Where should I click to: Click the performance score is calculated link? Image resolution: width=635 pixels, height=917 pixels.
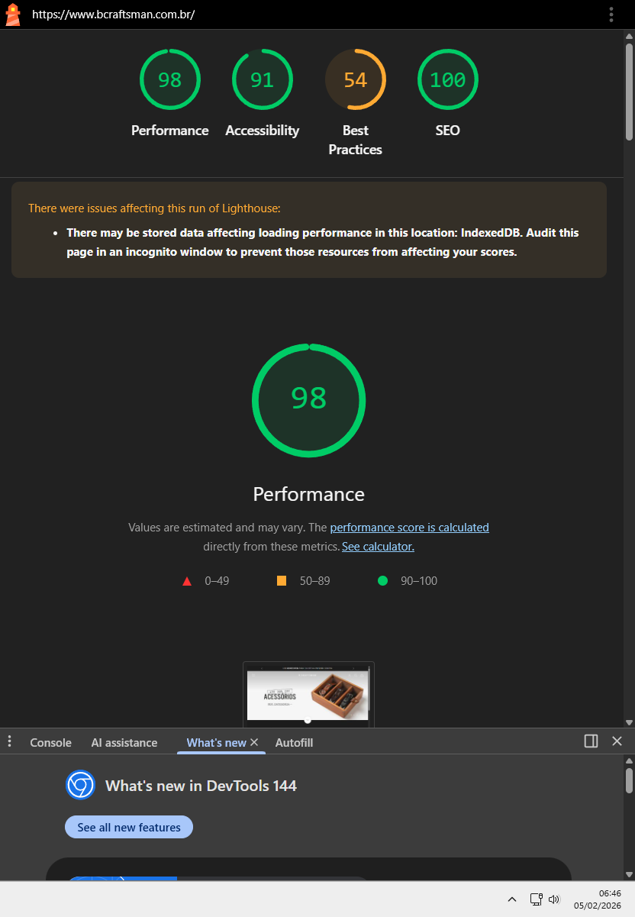[409, 527]
